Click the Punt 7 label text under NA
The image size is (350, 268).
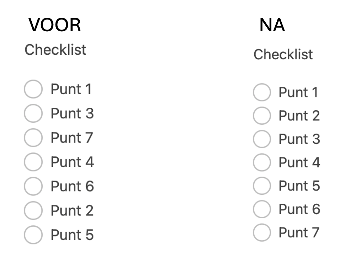click(x=299, y=232)
